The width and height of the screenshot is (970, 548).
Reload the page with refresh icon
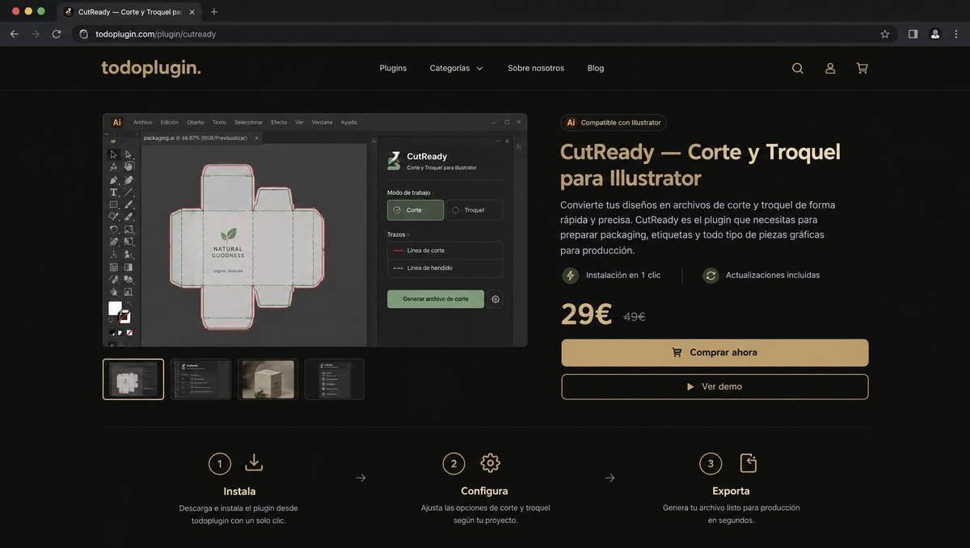[57, 34]
